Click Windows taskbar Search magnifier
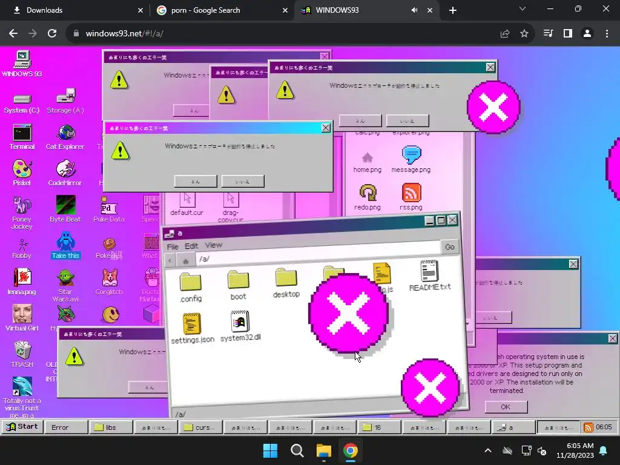Viewport: 620px width, 465px height. pyautogui.click(x=297, y=450)
